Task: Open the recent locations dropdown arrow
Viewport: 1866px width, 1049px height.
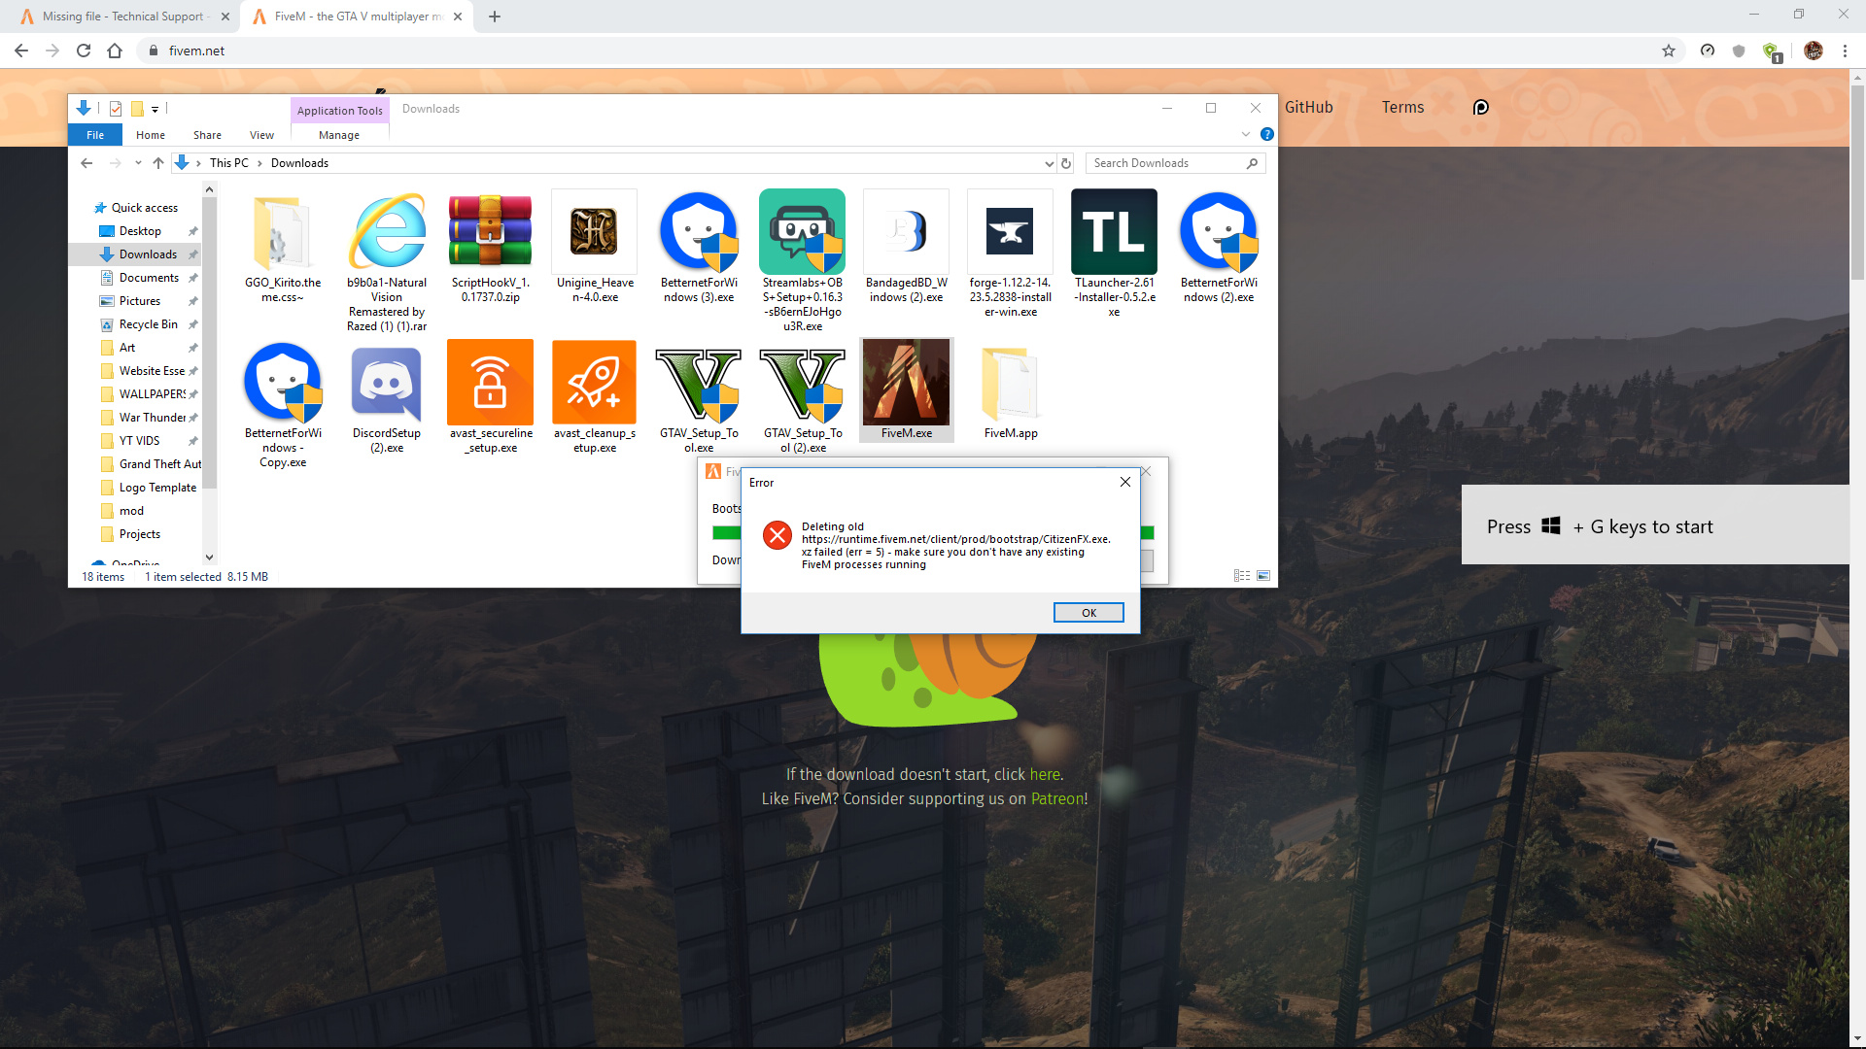Action: pyautogui.click(x=138, y=163)
